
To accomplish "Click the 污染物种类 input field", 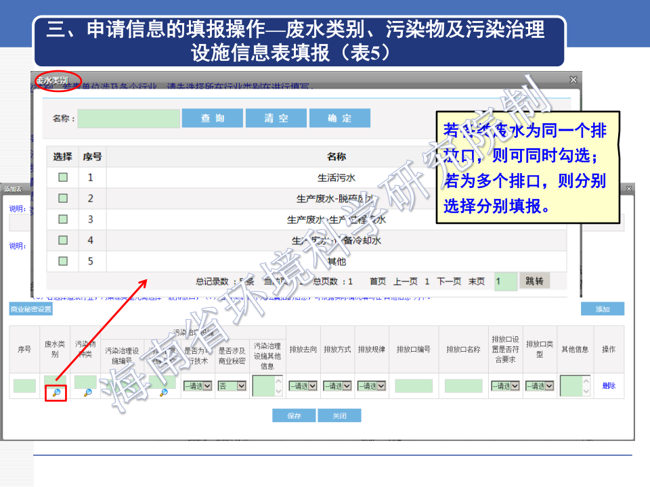I will 85,381.
